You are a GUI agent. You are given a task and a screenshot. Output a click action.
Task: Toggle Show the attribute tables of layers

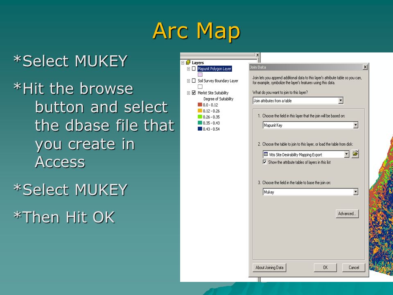(x=265, y=162)
